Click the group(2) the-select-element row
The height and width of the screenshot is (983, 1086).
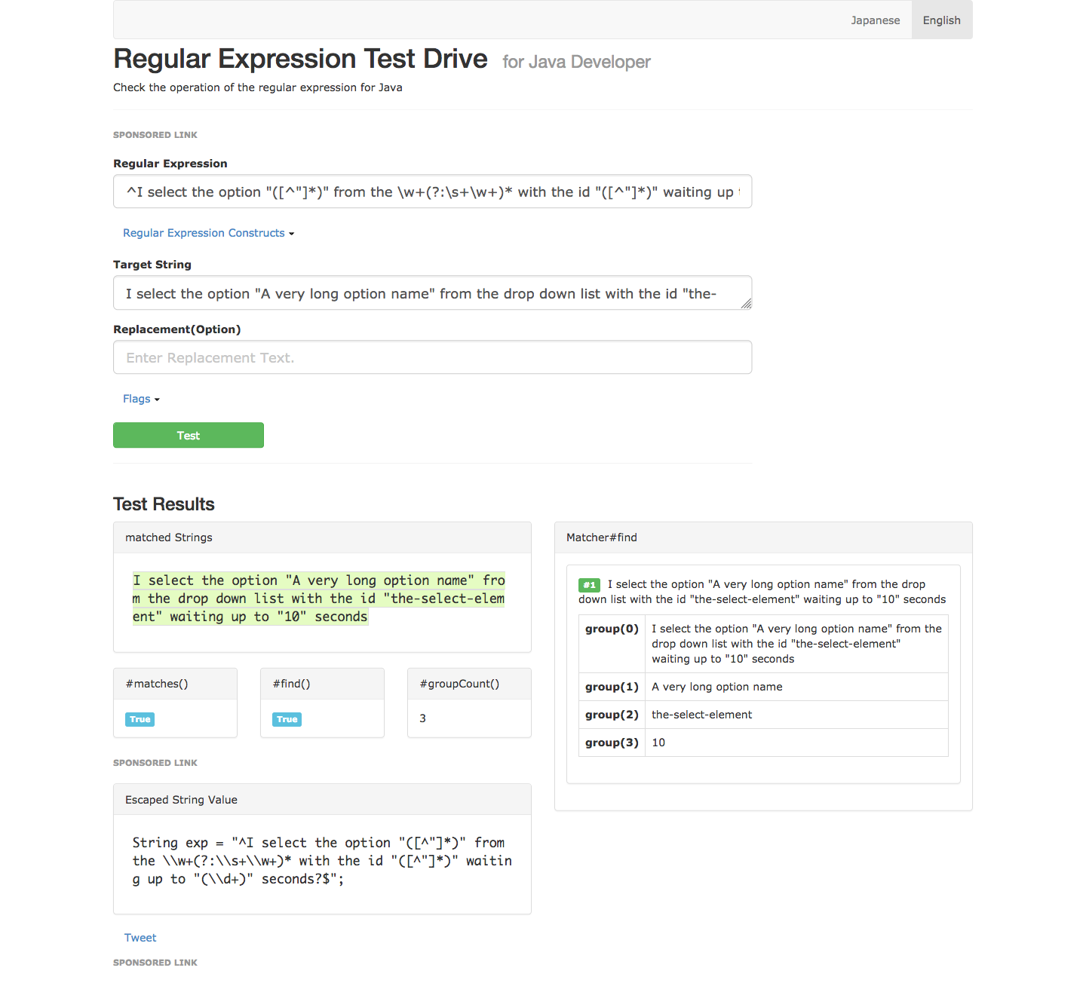tap(762, 715)
